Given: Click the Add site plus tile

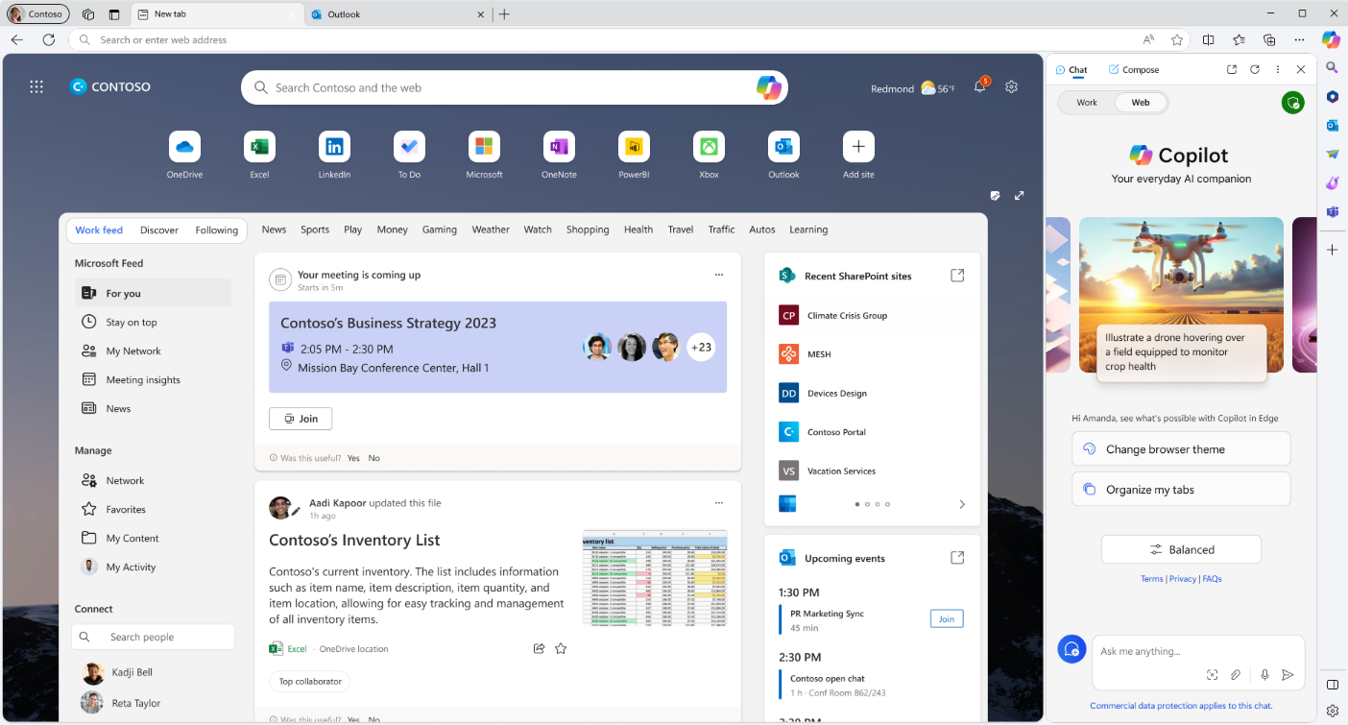Looking at the screenshot, I should pos(858,147).
